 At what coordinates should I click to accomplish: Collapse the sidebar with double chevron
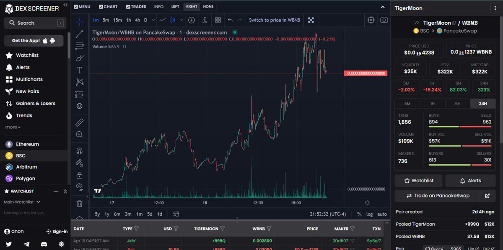(65, 5)
